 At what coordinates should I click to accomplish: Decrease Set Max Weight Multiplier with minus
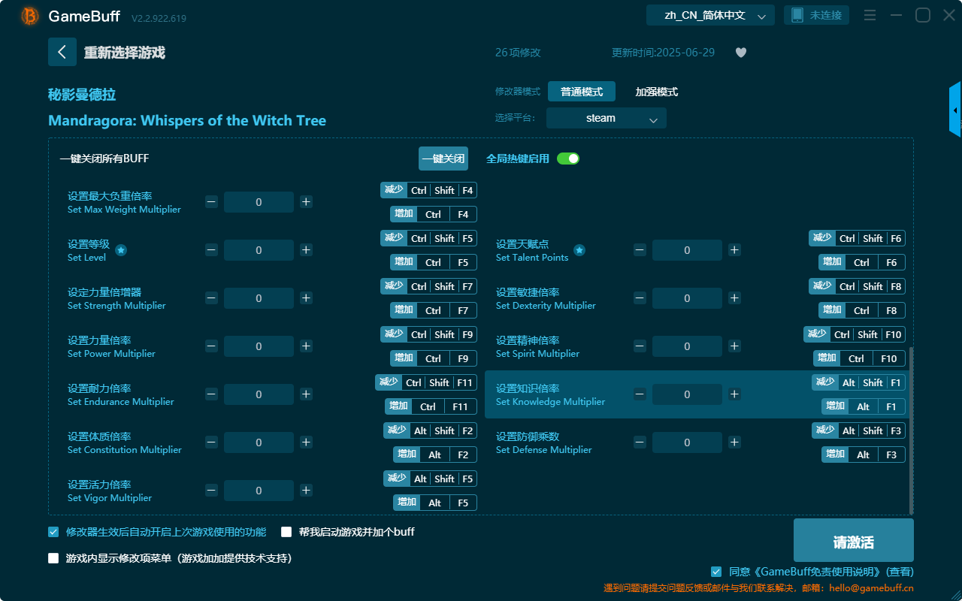tap(211, 202)
